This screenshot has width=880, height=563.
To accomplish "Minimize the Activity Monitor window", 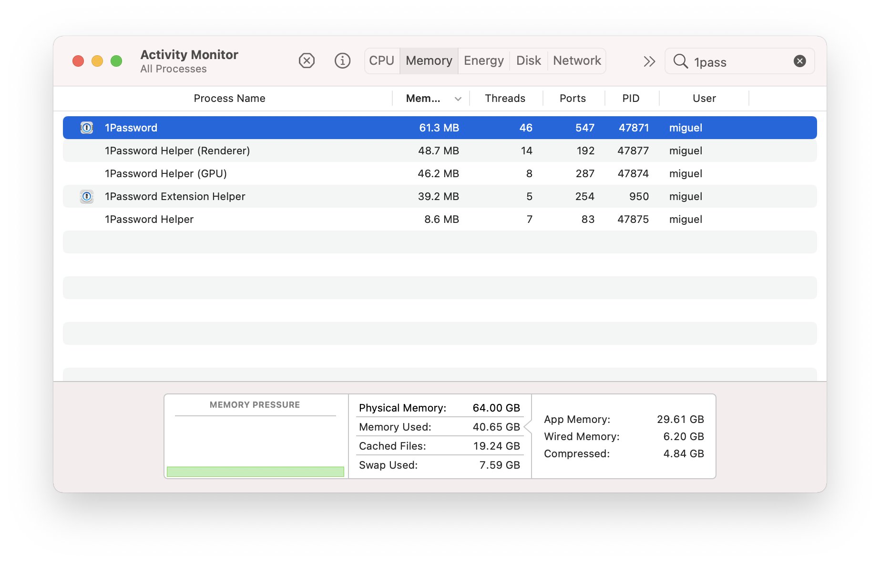I will click(97, 61).
